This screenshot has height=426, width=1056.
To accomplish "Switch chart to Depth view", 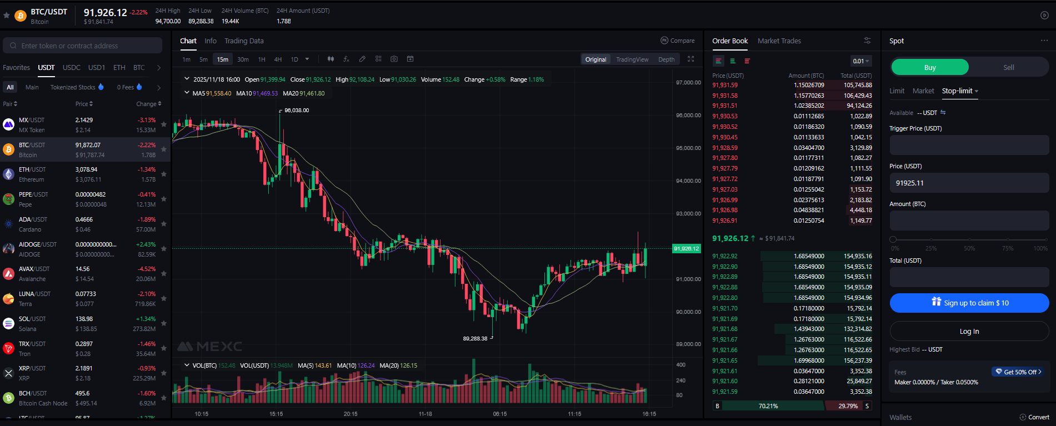I will (x=667, y=59).
